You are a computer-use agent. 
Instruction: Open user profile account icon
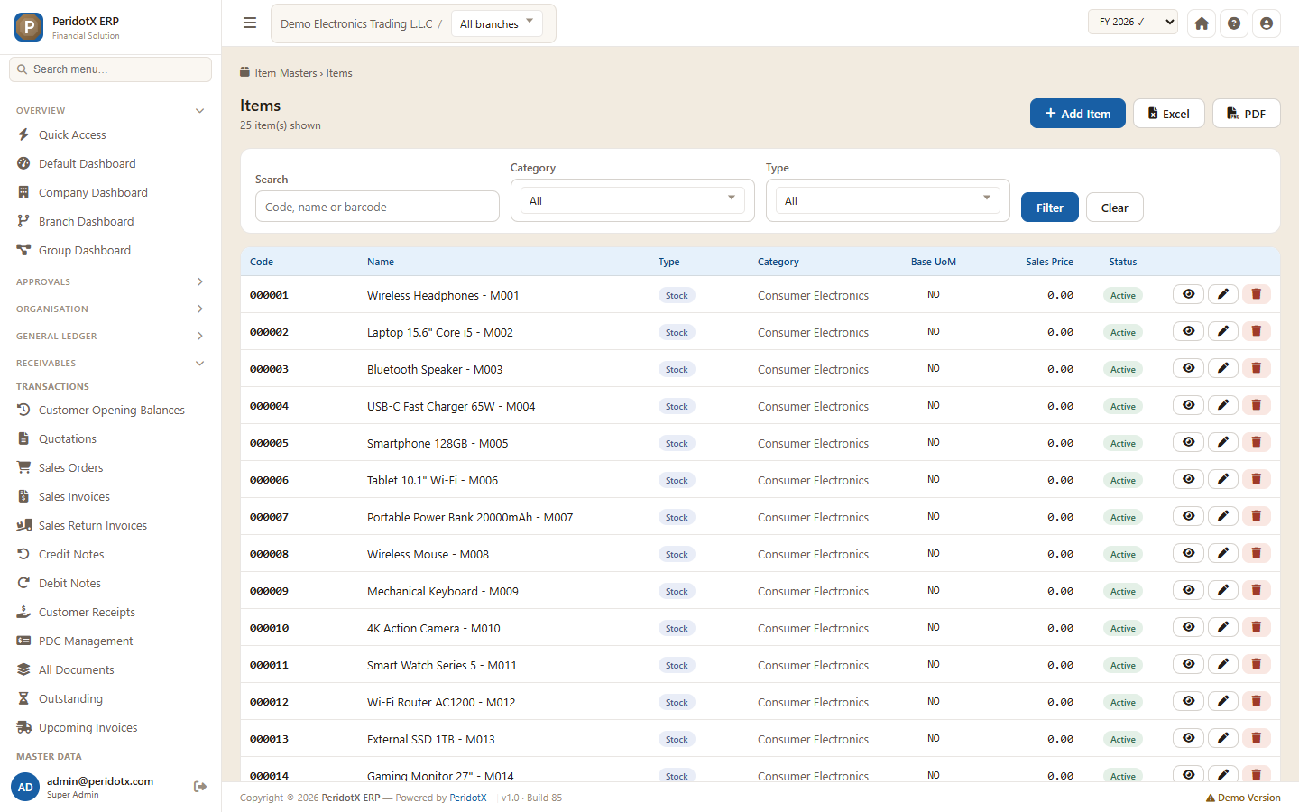[x=1267, y=23]
